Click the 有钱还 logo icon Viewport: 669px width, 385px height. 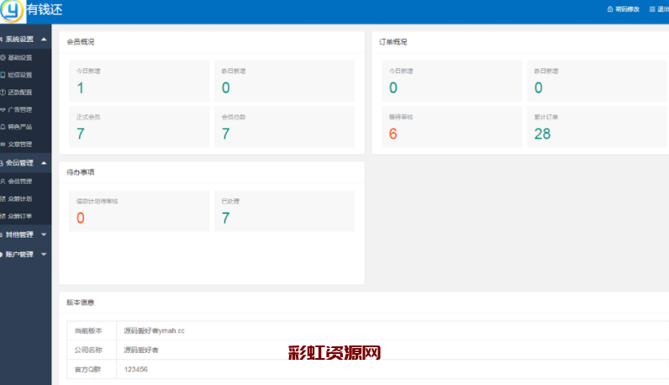(12, 11)
